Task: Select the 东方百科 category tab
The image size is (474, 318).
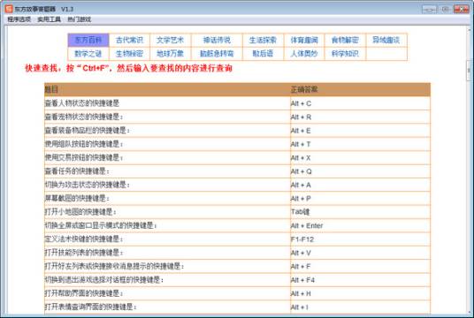Action: (x=88, y=40)
